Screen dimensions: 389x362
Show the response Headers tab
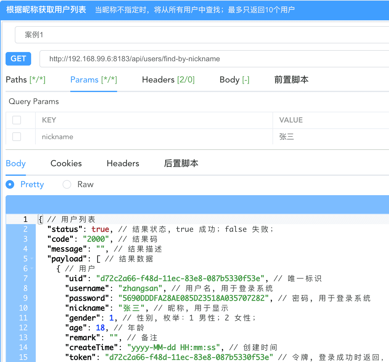pos(123,163)
